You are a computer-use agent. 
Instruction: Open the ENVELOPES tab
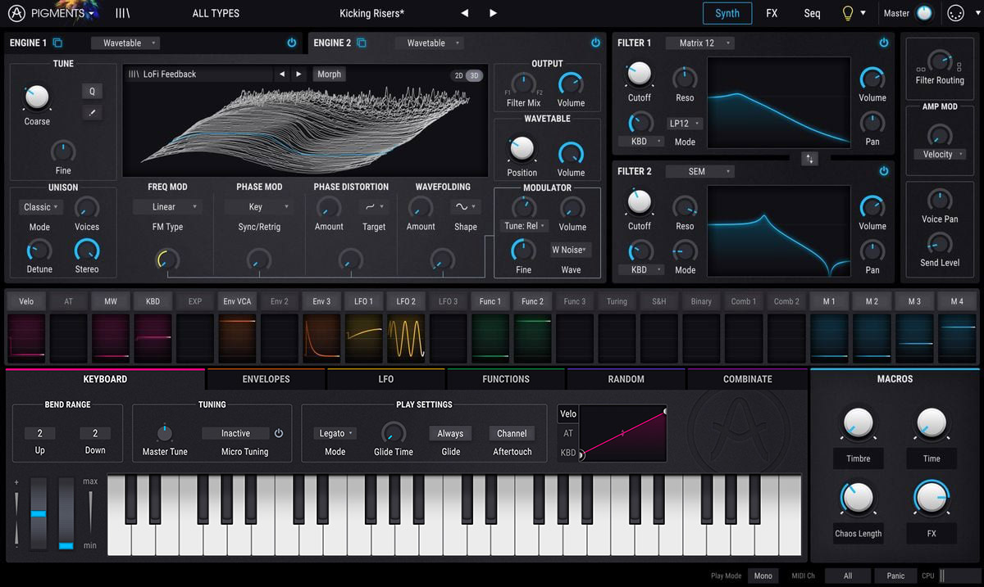coord(266,379)
